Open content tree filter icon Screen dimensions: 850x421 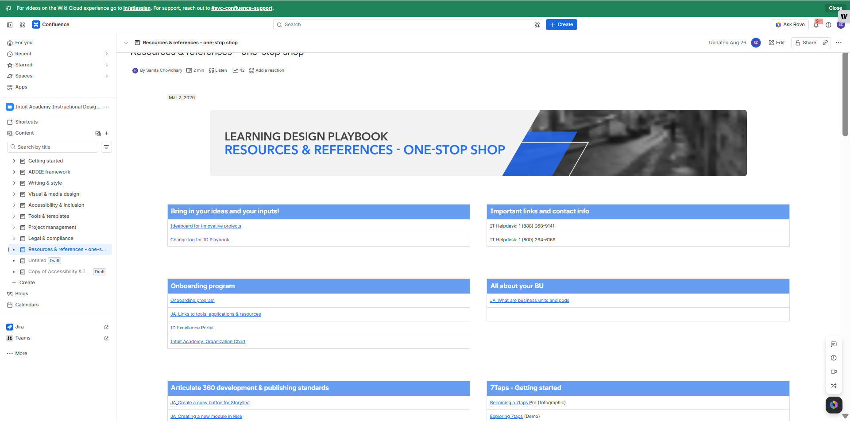(106, 147)
